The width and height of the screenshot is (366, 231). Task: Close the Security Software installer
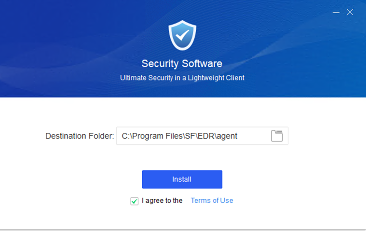click(x=350, y=12)
